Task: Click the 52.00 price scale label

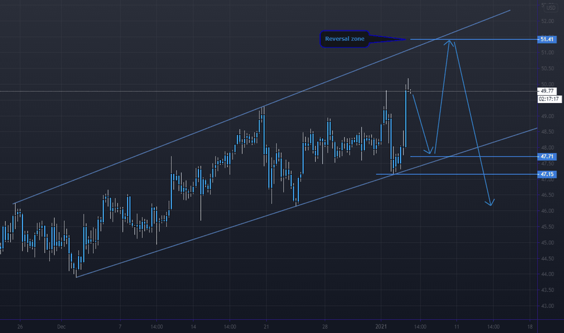Action: (x=547, y=21)
